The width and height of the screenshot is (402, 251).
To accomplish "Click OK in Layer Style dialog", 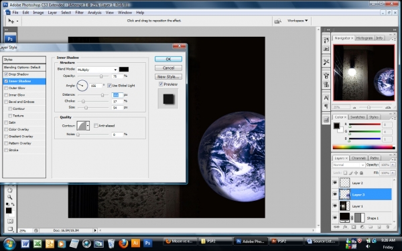I will coord(168,59).
